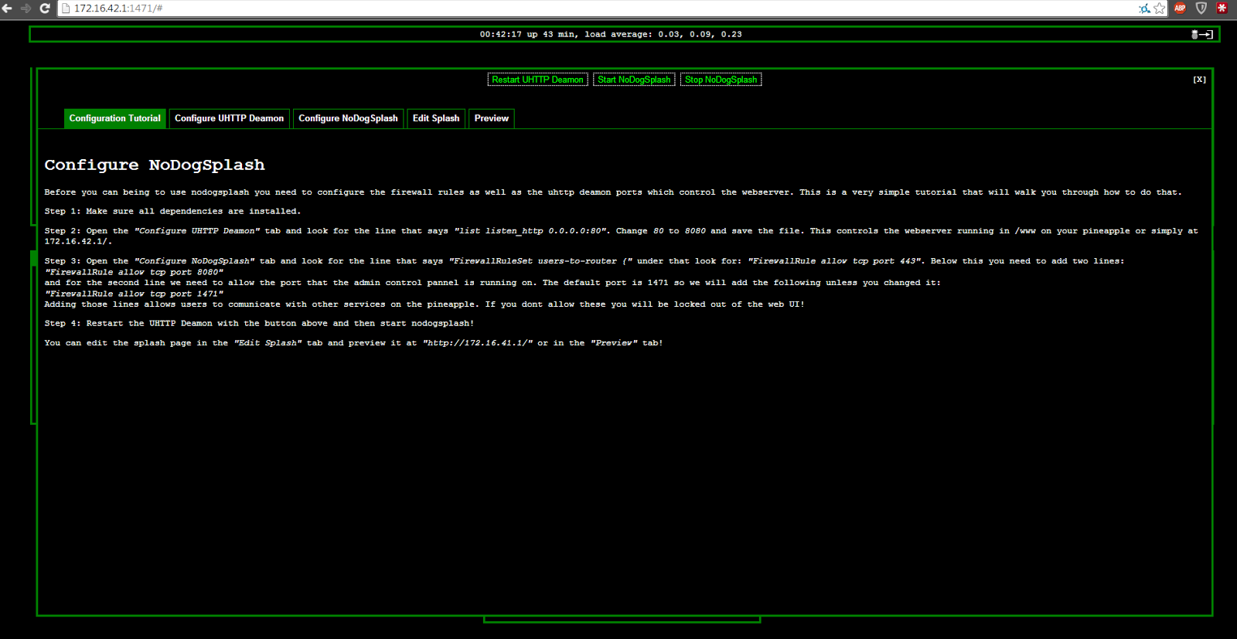Switch to the Configure UHTTP Deamon tab

point(229,118)
